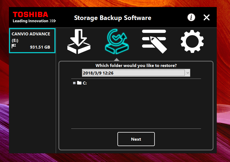The width and height of the screenshot is (230, 162).
Task: Select the C: tree item label
Action: (x=85, y=83)
